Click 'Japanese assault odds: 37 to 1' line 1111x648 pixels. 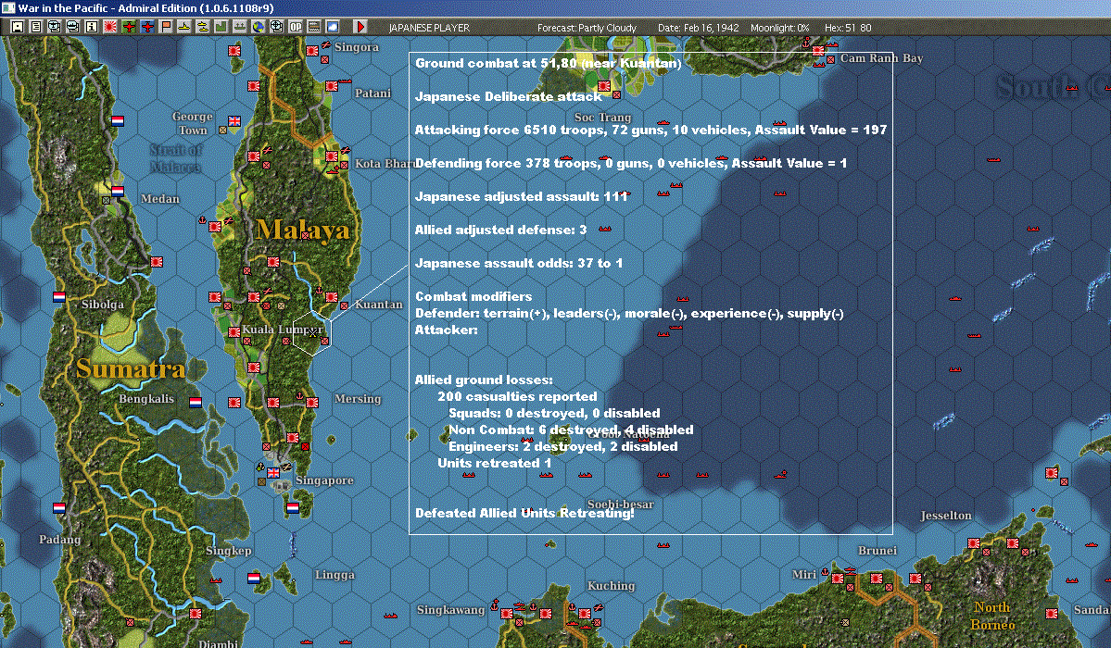point(519,264)
